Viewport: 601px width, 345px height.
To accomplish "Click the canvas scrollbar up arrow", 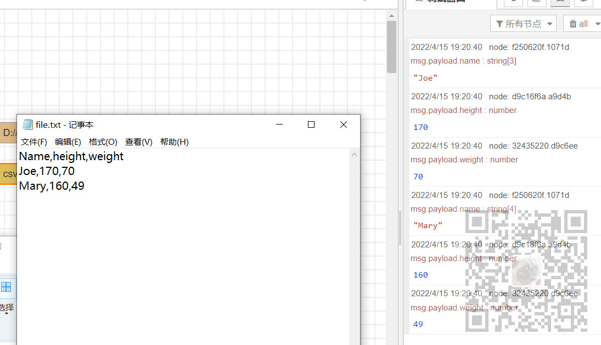I will (x=391, y=16).
